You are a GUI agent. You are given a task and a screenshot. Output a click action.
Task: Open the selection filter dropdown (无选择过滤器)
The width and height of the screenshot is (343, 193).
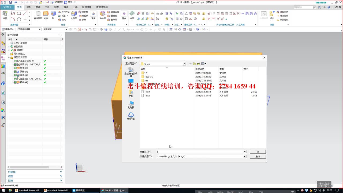click(x=29, y=29)
